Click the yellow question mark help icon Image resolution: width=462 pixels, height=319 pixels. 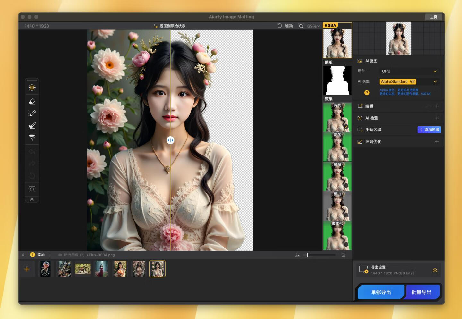(367, 93)
